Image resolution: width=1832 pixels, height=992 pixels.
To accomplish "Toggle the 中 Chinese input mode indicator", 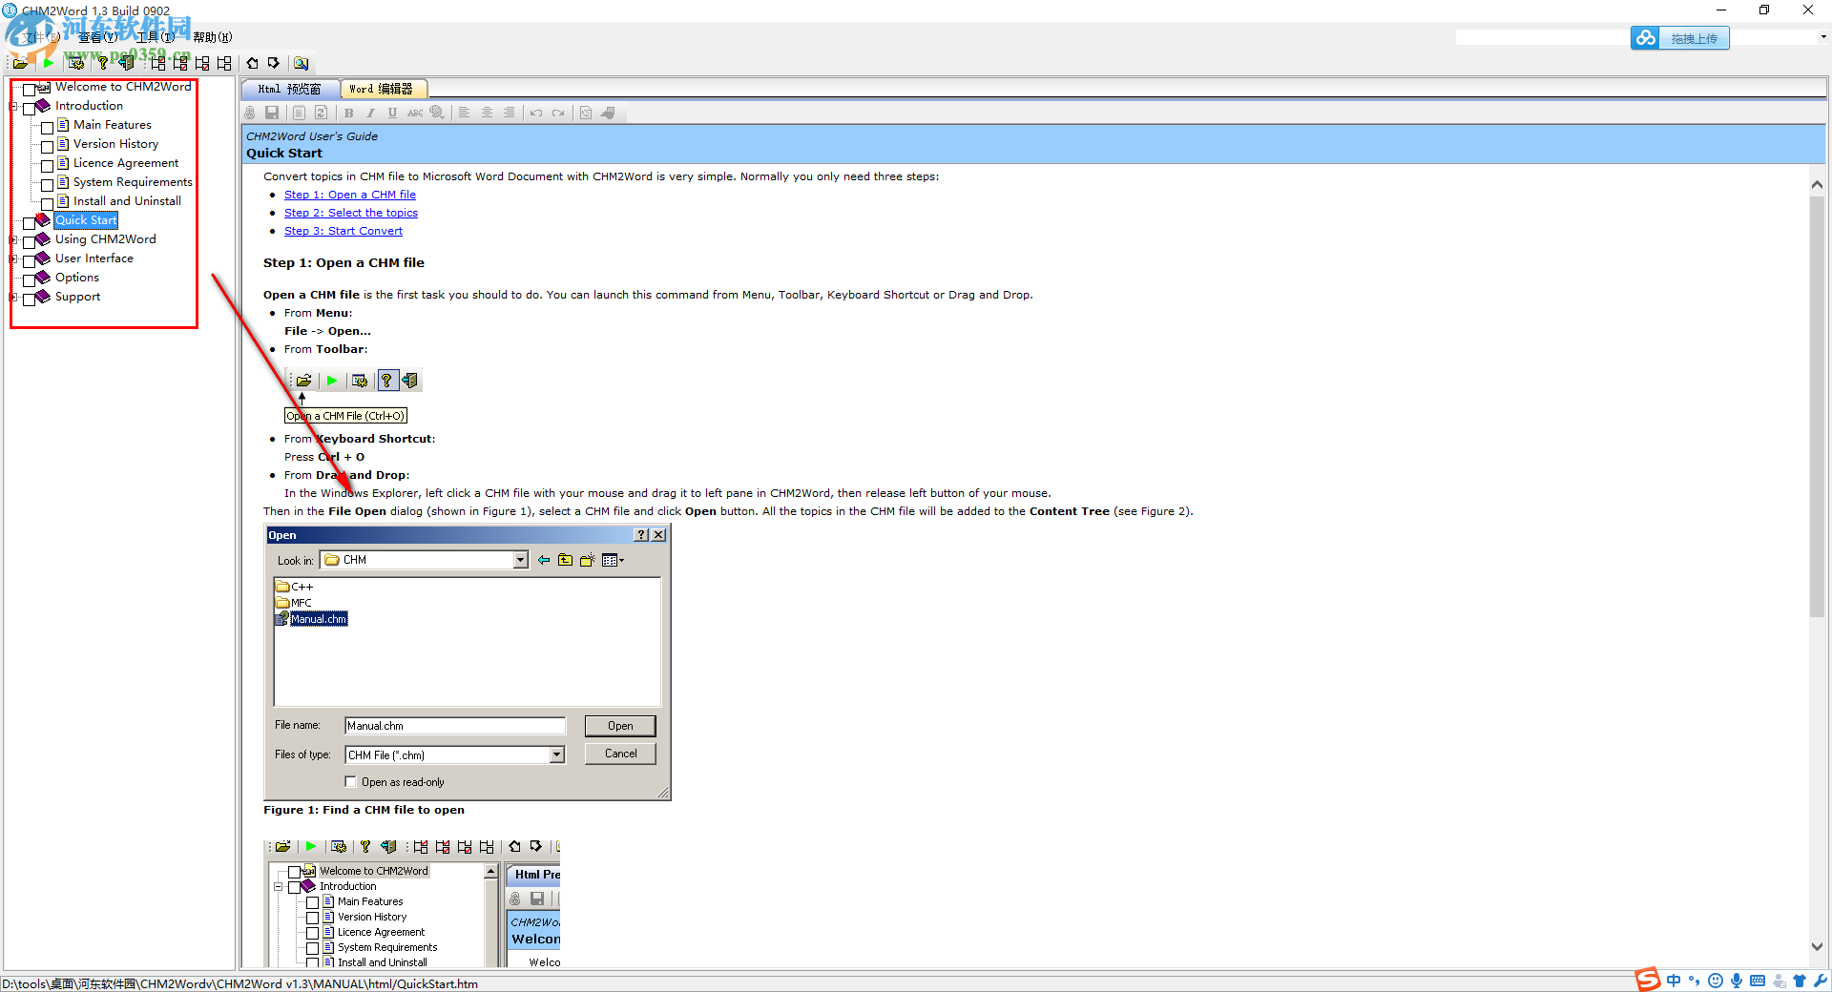I will 1674,981.
